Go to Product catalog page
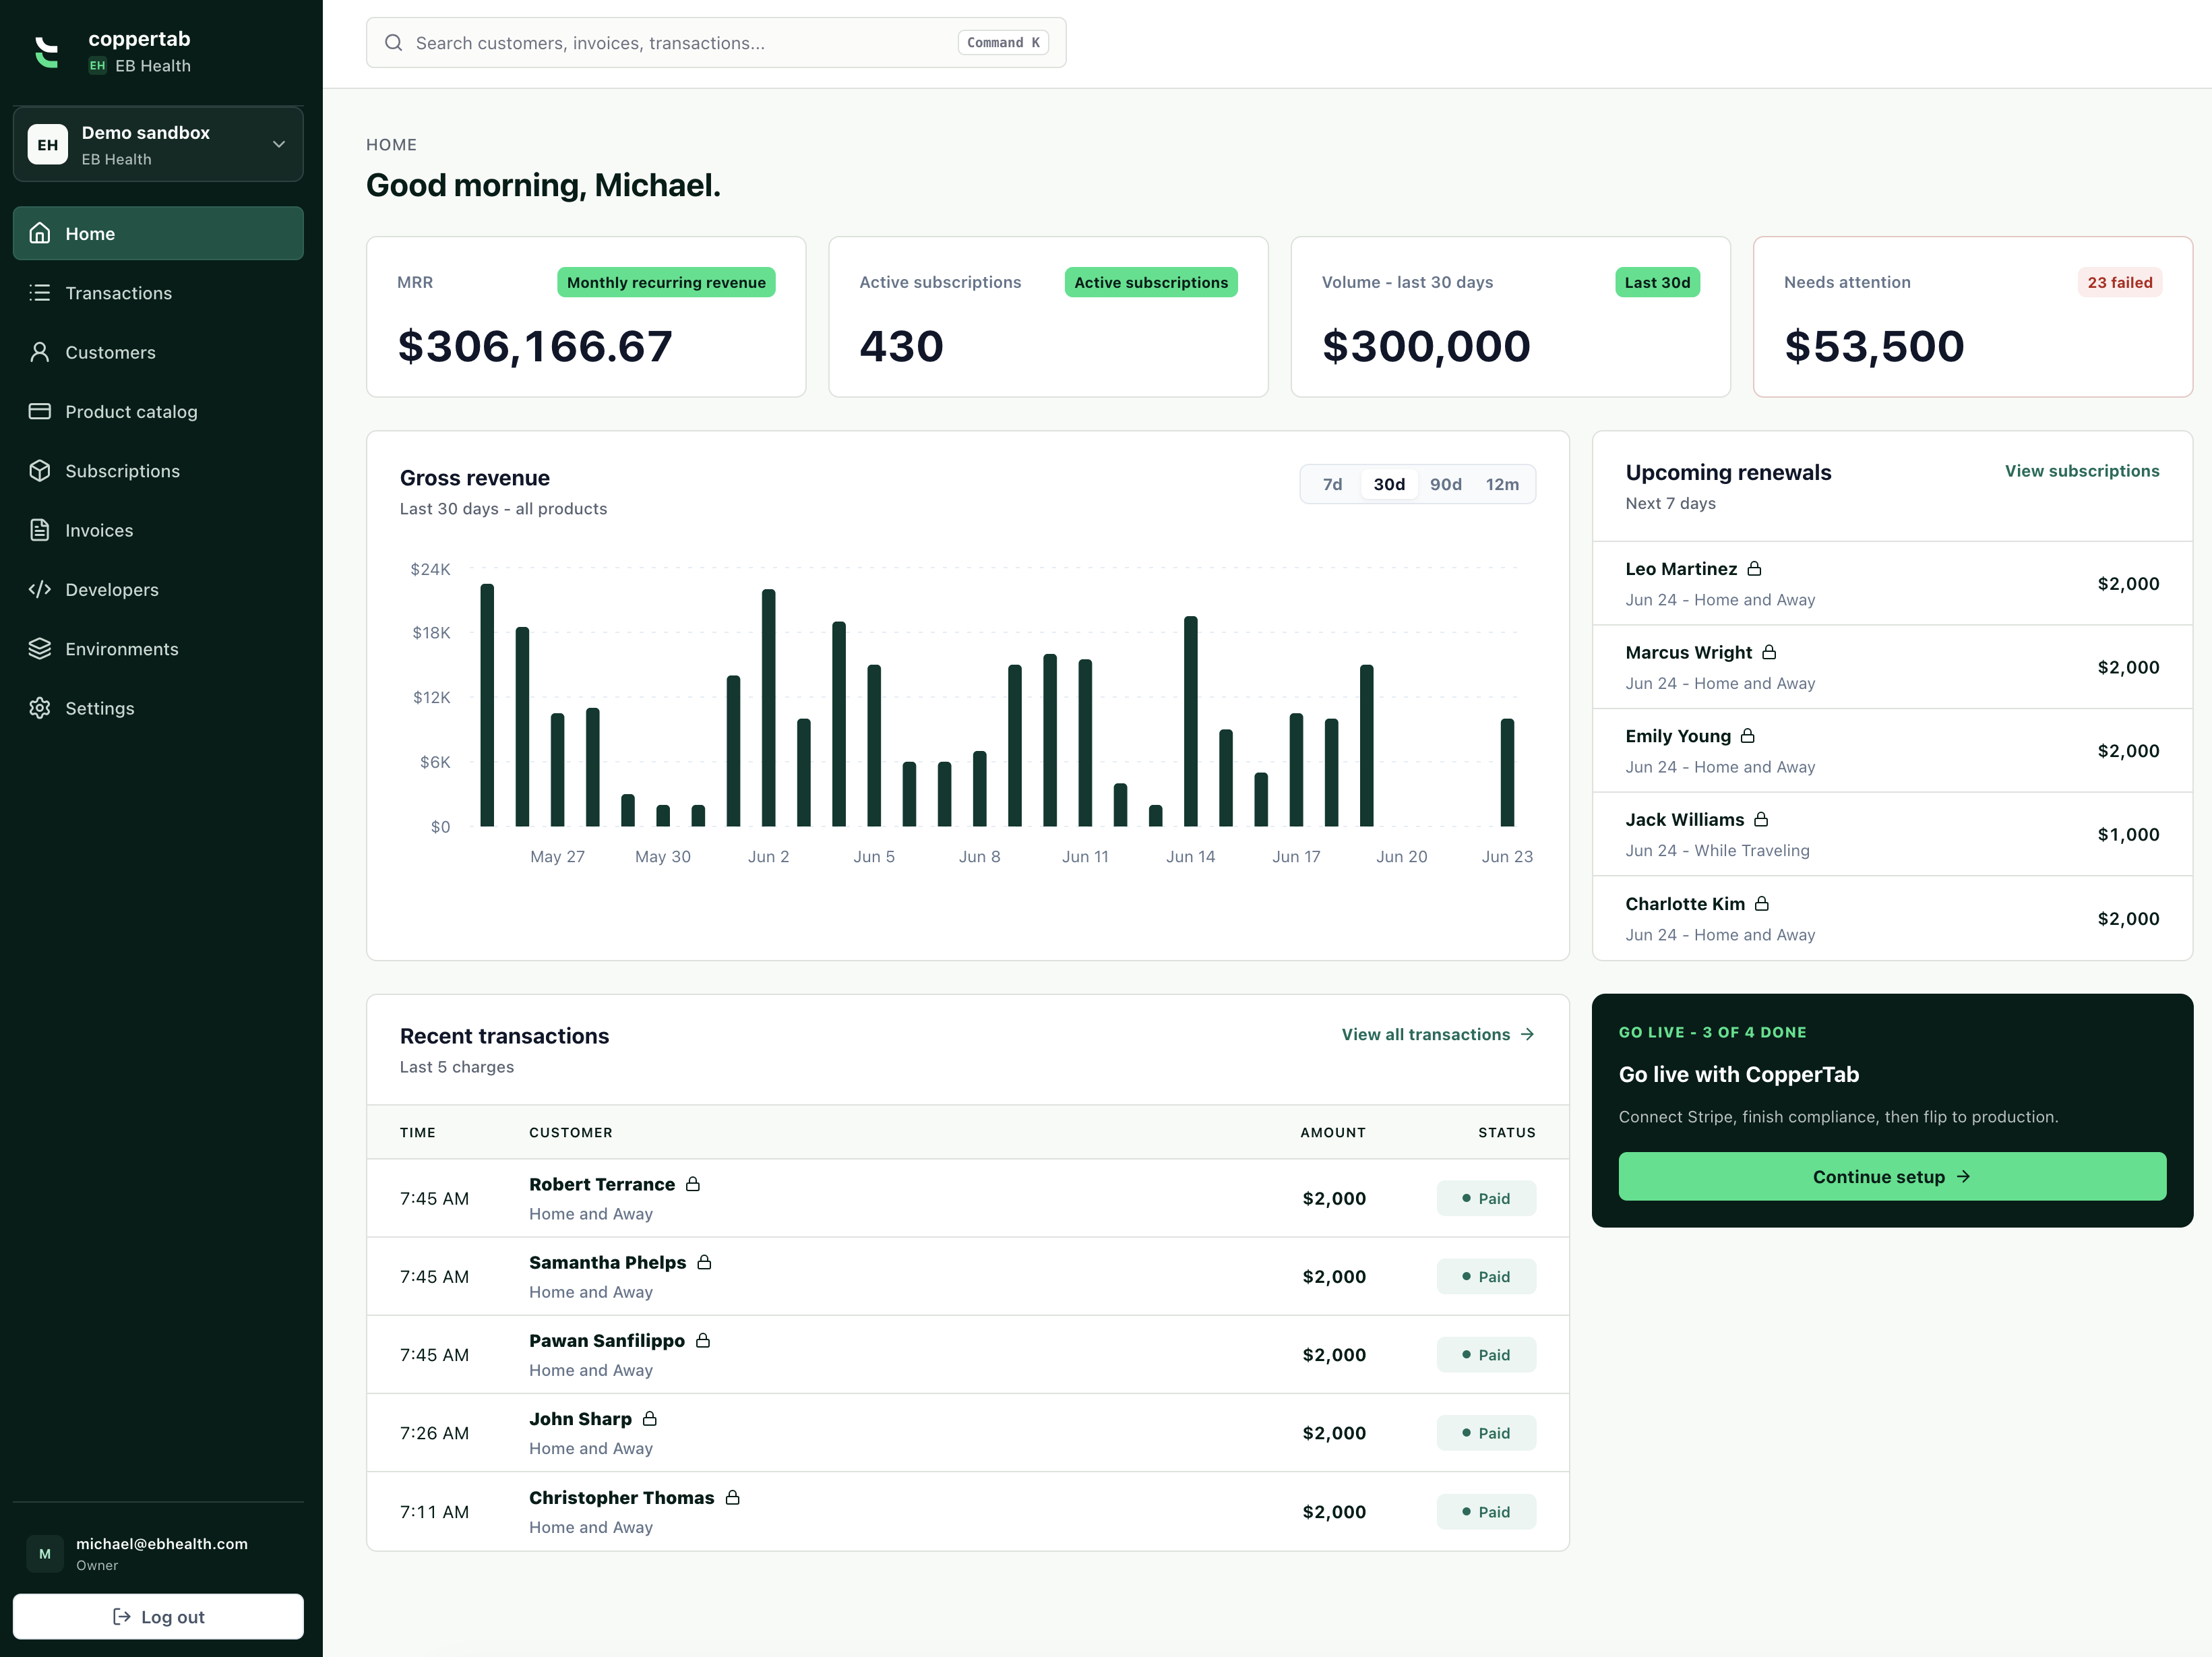Viewport: 2212px width, 1657px height. (158, 411)
